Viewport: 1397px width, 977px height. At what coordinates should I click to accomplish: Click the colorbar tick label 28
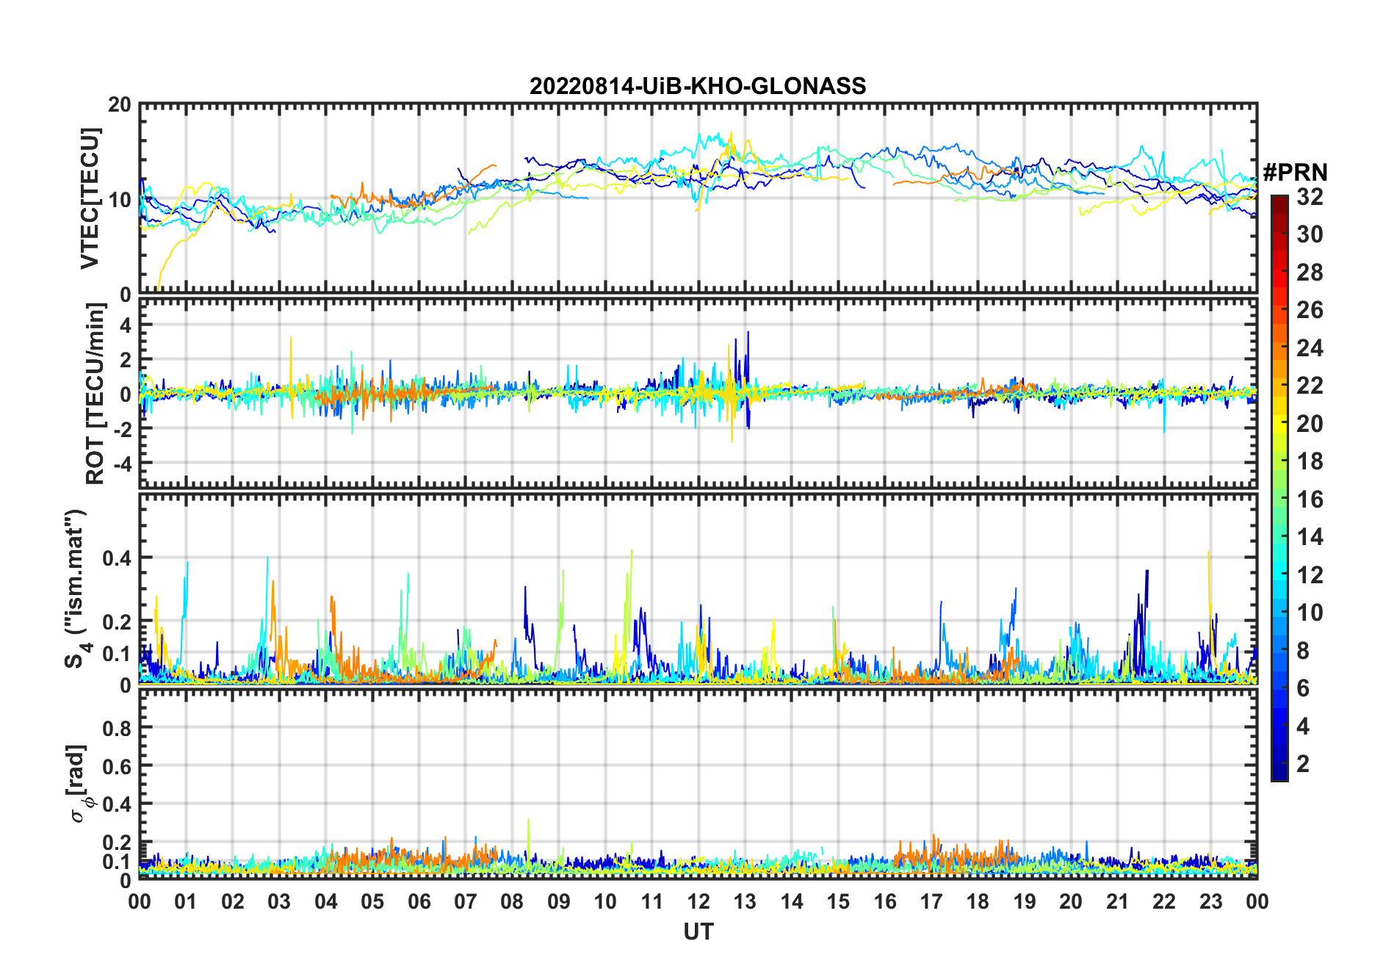tap(1310, 273)
